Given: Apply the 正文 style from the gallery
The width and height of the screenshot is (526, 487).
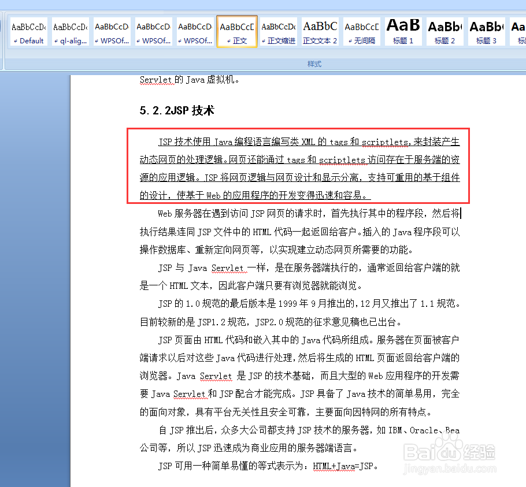Looking at the screenshot, I should click(x=236, y=31).
